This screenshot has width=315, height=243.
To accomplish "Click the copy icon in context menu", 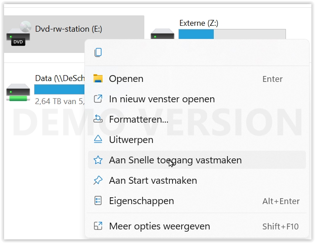I will coord(98,52).
